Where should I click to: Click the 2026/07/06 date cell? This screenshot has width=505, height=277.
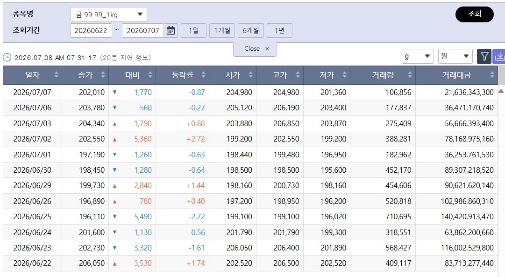click(x=32, y=108)
